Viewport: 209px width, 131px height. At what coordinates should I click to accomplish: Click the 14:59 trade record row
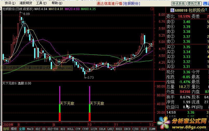tap(187, 112)
